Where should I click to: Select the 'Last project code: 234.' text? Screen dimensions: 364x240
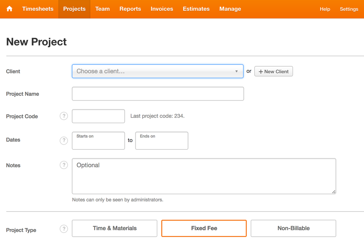(157, 116)
